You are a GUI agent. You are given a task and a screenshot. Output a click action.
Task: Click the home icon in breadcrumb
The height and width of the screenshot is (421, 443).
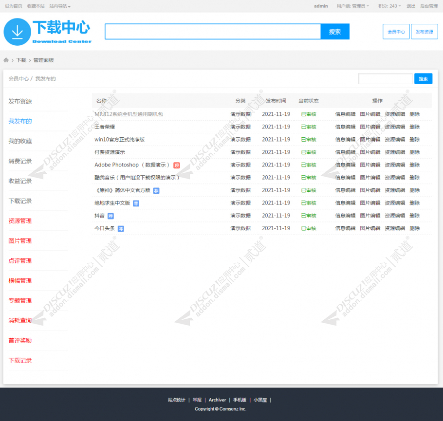6,60
